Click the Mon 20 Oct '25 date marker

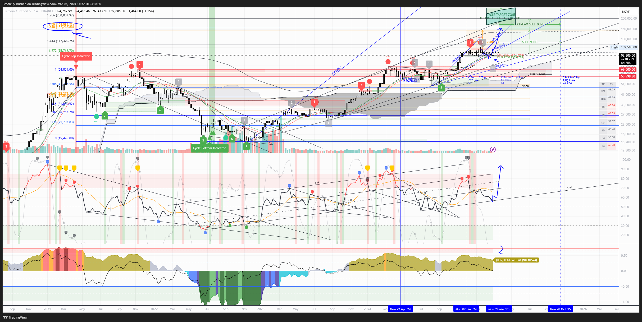560,309
